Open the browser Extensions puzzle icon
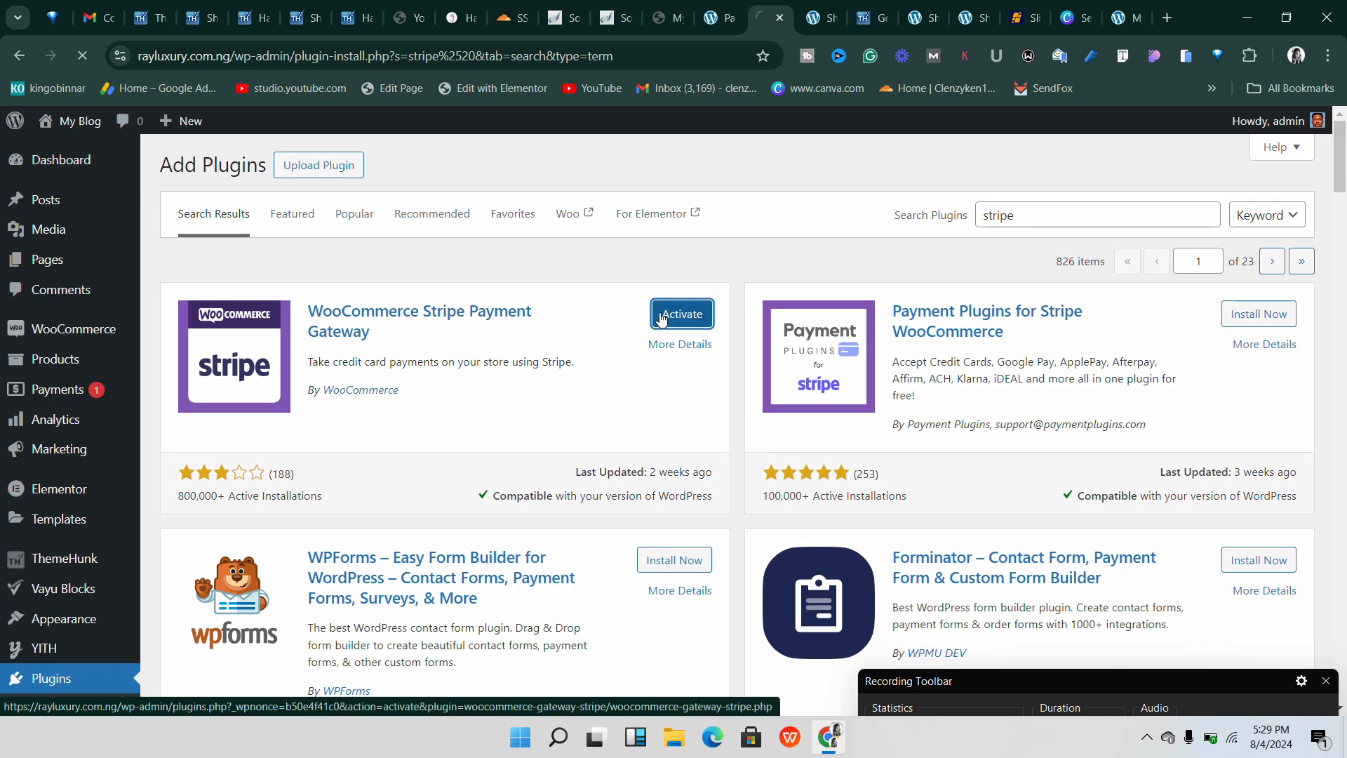Screen dimensions: 1347x758 (x=1249, y=55)
